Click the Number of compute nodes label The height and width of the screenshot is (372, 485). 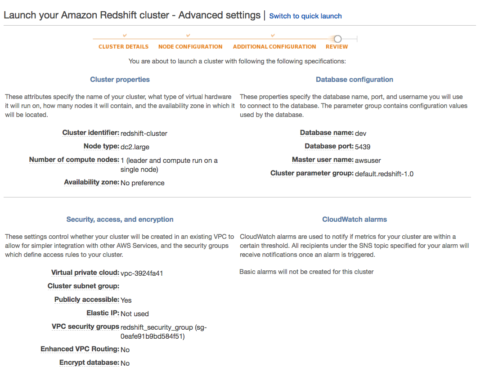(74, 160)
